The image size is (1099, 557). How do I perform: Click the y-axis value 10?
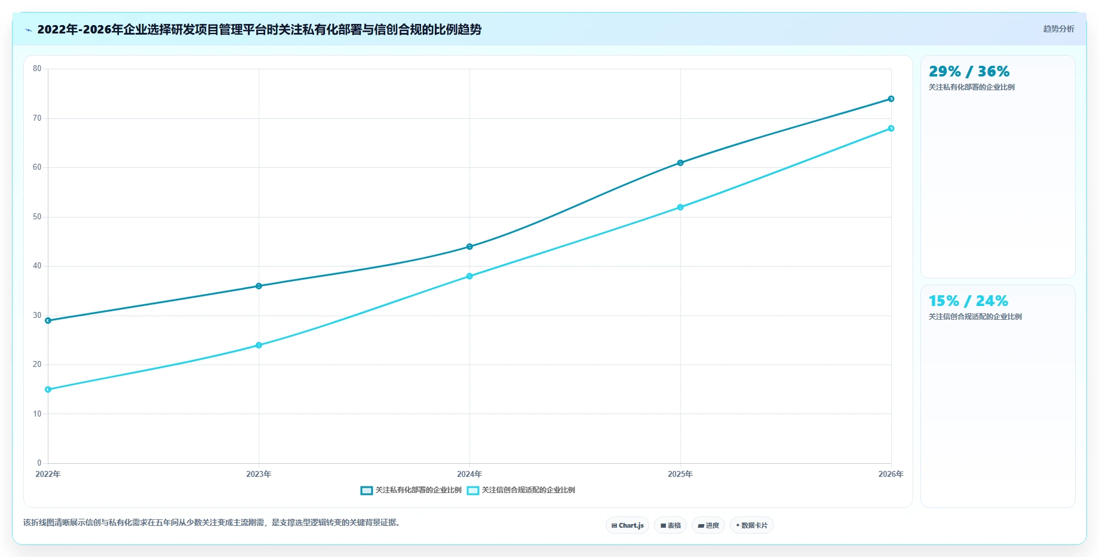pyautogui.click(x=37, y=414)
